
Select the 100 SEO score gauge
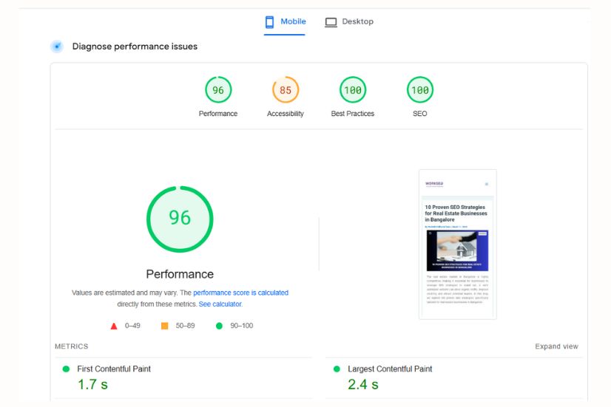coord(419,90)
